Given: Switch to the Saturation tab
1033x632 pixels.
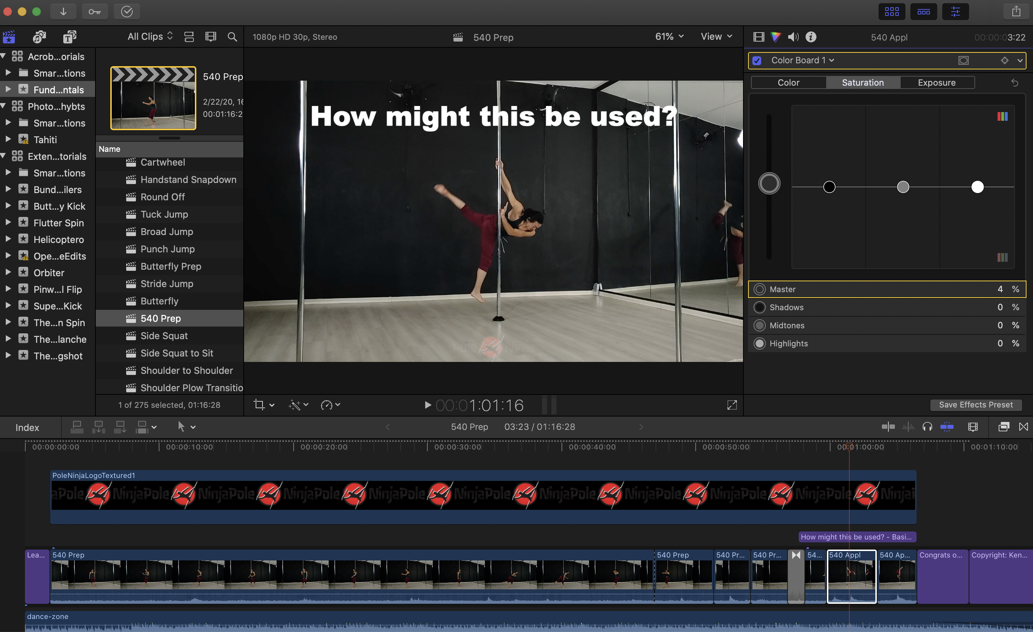Looking at the screenshot, I should click(x=863, y=82).
